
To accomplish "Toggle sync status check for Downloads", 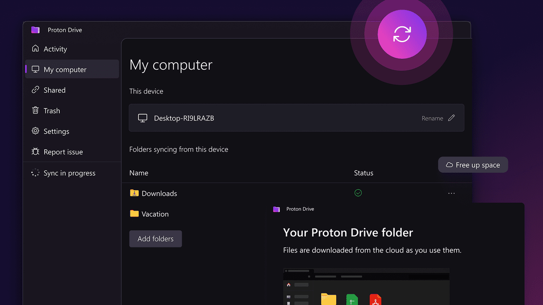I will tap(358, 193).
